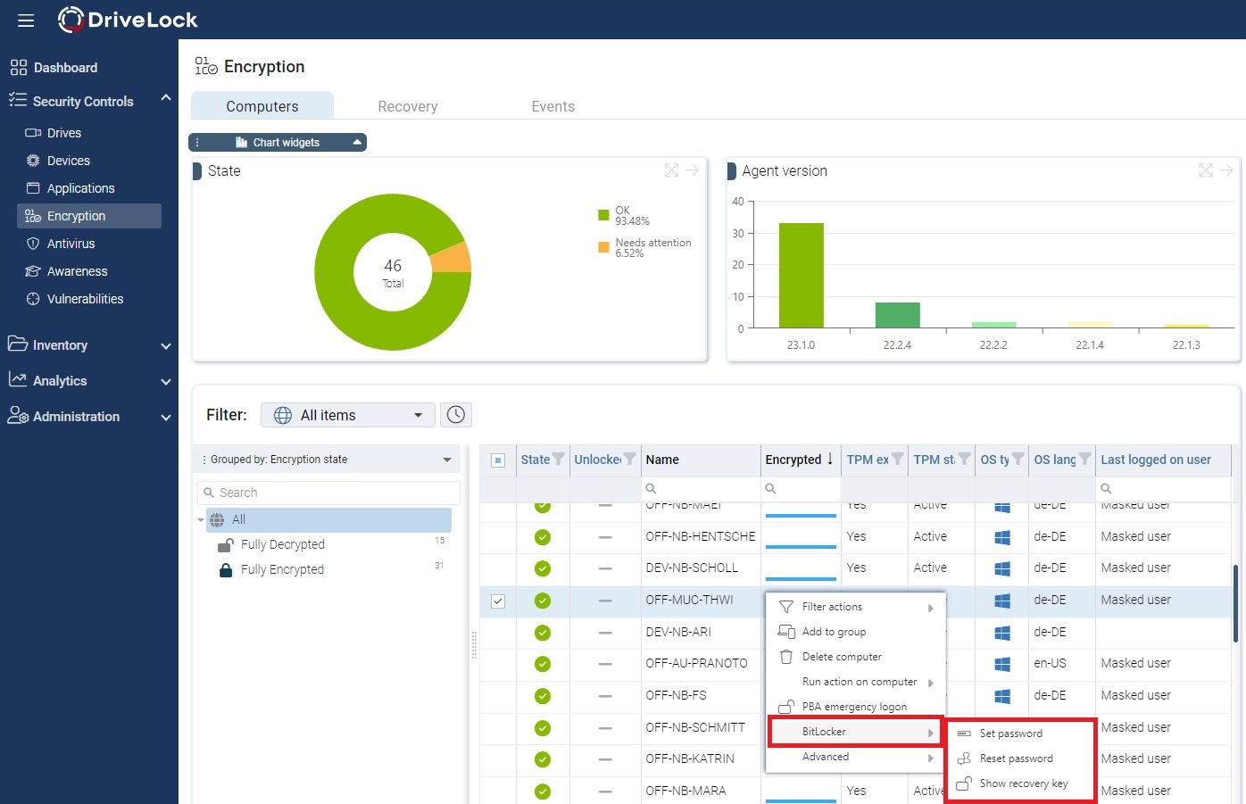Choose Show recovery key in submenu
Image resolution: width=1246 pixels, height=804 pixels.
[x=1020, y=783]
